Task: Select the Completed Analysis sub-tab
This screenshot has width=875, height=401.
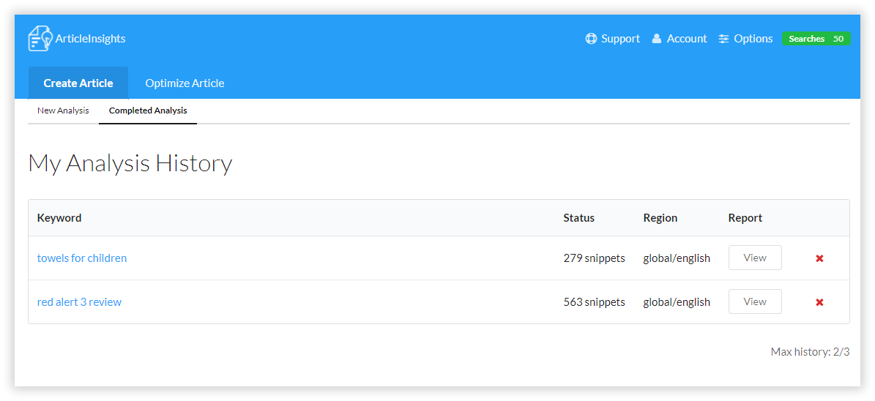Action: pos(148,110)
